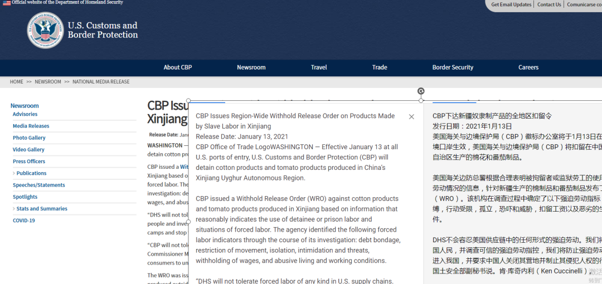Close the English translation panel with X
This screenshot has height=284, width=602.
pyautogui.click(x=411, y=117)
